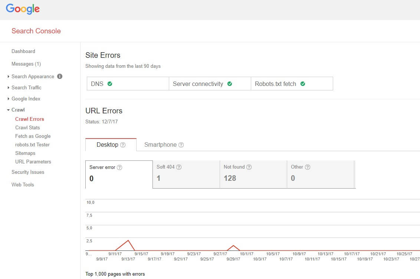
Task: Open Sitemaps in the sidebar
Action: [25, 153]
